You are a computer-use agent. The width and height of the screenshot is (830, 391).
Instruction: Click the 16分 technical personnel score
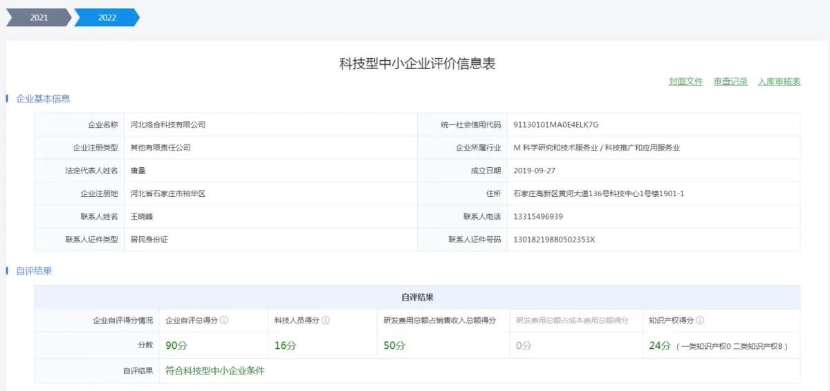284,345
